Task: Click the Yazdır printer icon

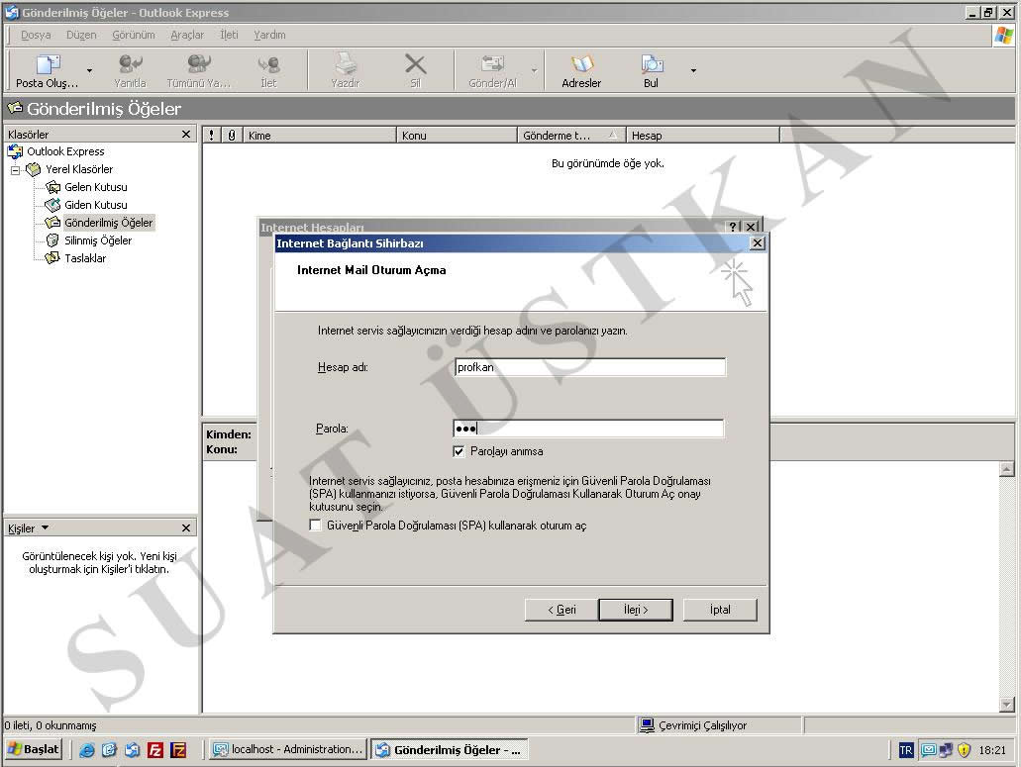Action: pyautogui.click(x=345, y=70)
